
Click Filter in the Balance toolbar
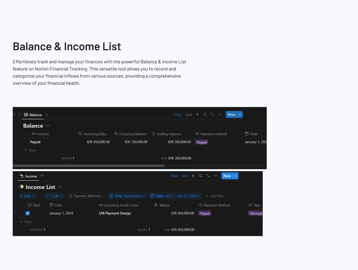(x=178, y=115)
